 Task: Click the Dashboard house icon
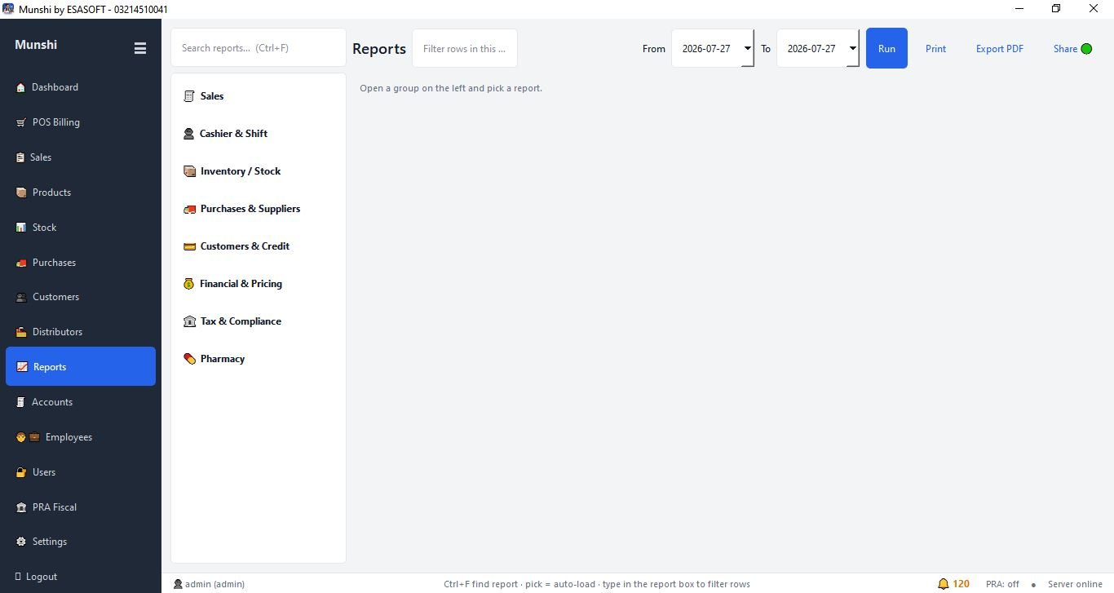pyautogui.click(x=21, y=87)
